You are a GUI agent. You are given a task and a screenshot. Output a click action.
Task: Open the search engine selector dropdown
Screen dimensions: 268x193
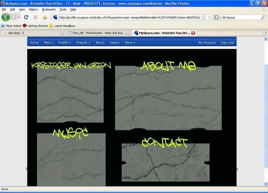[217, 17]
